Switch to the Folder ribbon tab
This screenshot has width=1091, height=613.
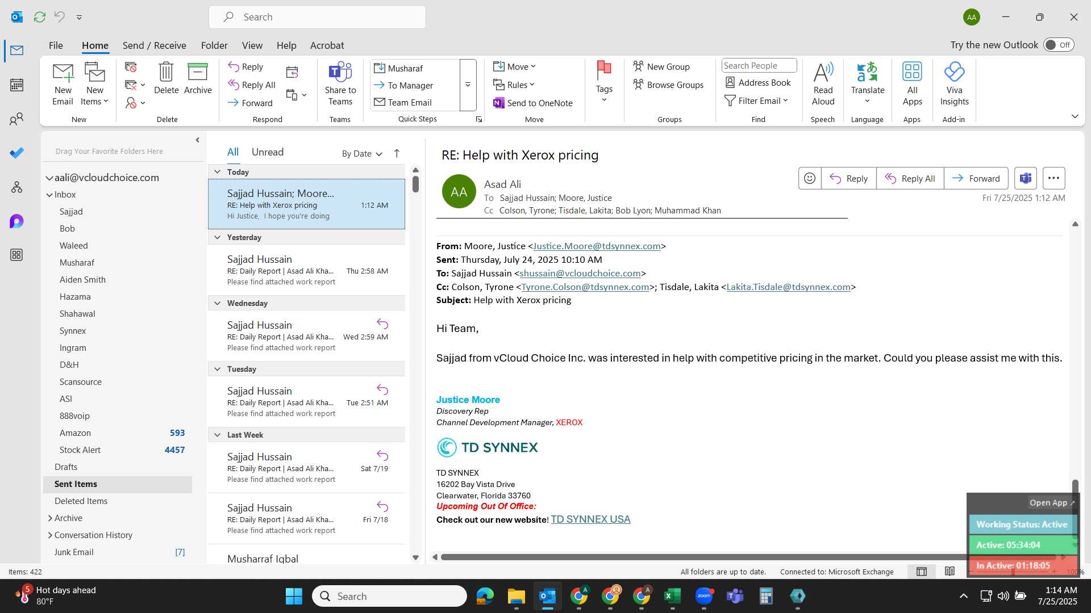[x=214, y=45]
